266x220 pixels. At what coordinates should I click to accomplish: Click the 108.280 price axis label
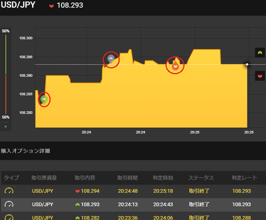coord(26,112)
